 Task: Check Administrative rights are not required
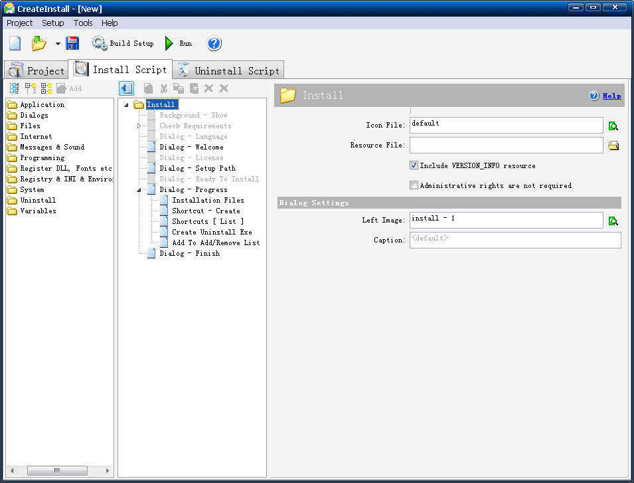(x=414, y=185)
